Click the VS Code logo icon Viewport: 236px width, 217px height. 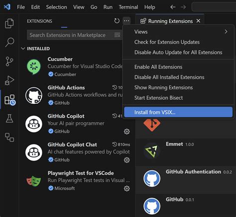7,7
